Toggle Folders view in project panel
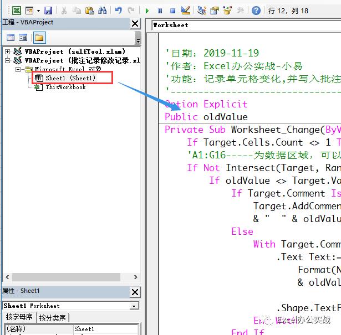Viewport: 341px width, 335px height. [x=39, y=38]
